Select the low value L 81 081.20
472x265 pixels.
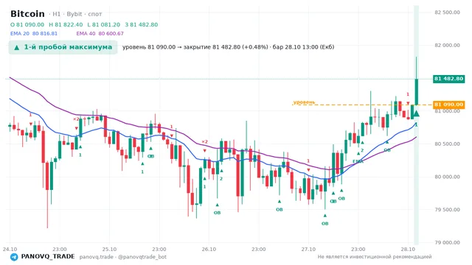pos(103,24)
